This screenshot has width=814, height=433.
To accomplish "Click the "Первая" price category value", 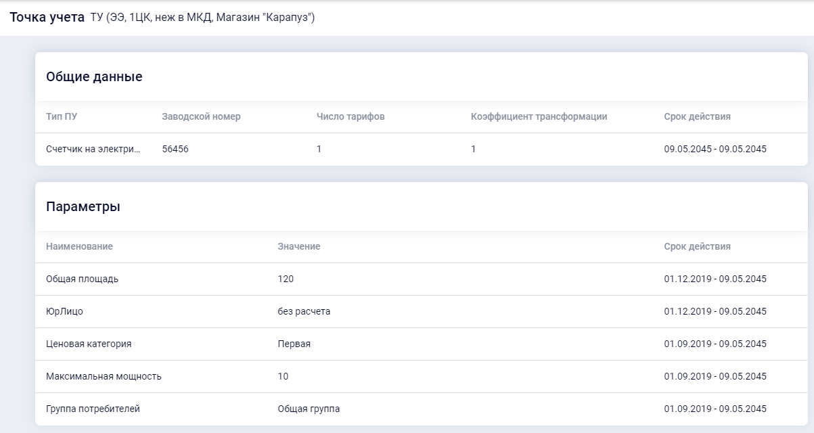I will [294, 344].
